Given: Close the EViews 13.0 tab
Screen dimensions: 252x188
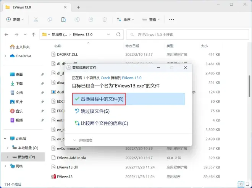Looking at the screenshot, I should click(x=65, y=7).
